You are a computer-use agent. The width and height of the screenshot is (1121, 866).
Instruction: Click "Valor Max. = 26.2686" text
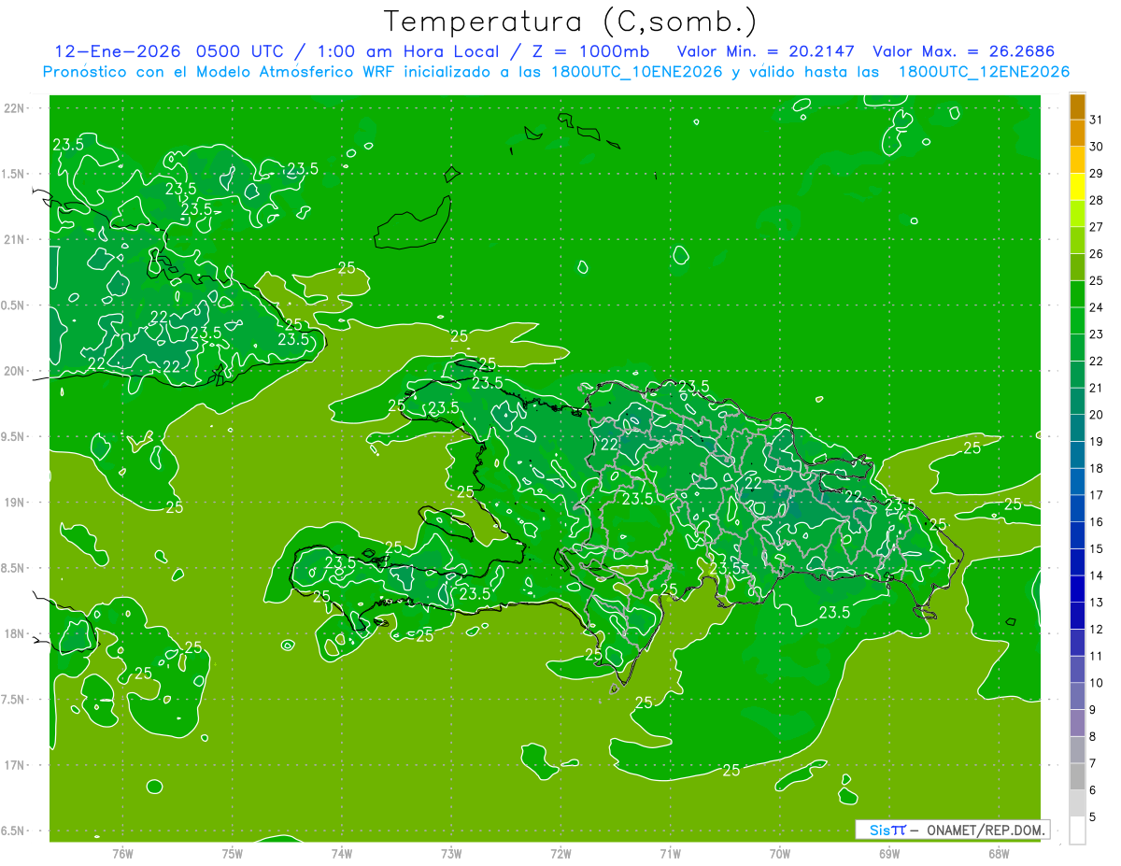[963, 50]
